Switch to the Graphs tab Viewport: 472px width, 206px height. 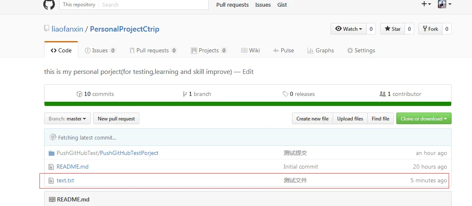click(321, 51)
